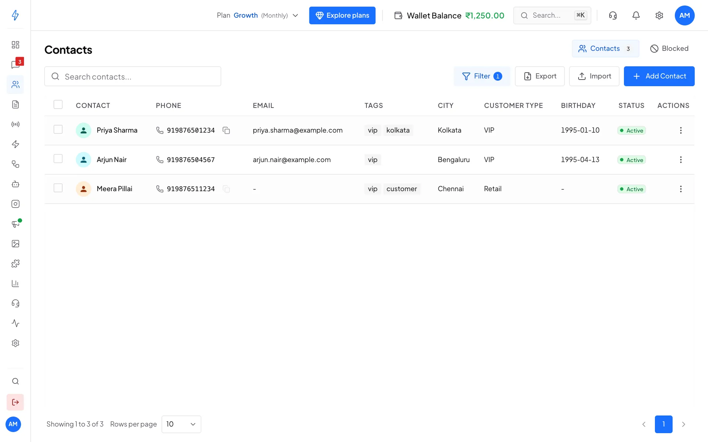Copy Priya Sharma's phone number
The height and width of the screenshot is (442, 708).
pos(226,130)
